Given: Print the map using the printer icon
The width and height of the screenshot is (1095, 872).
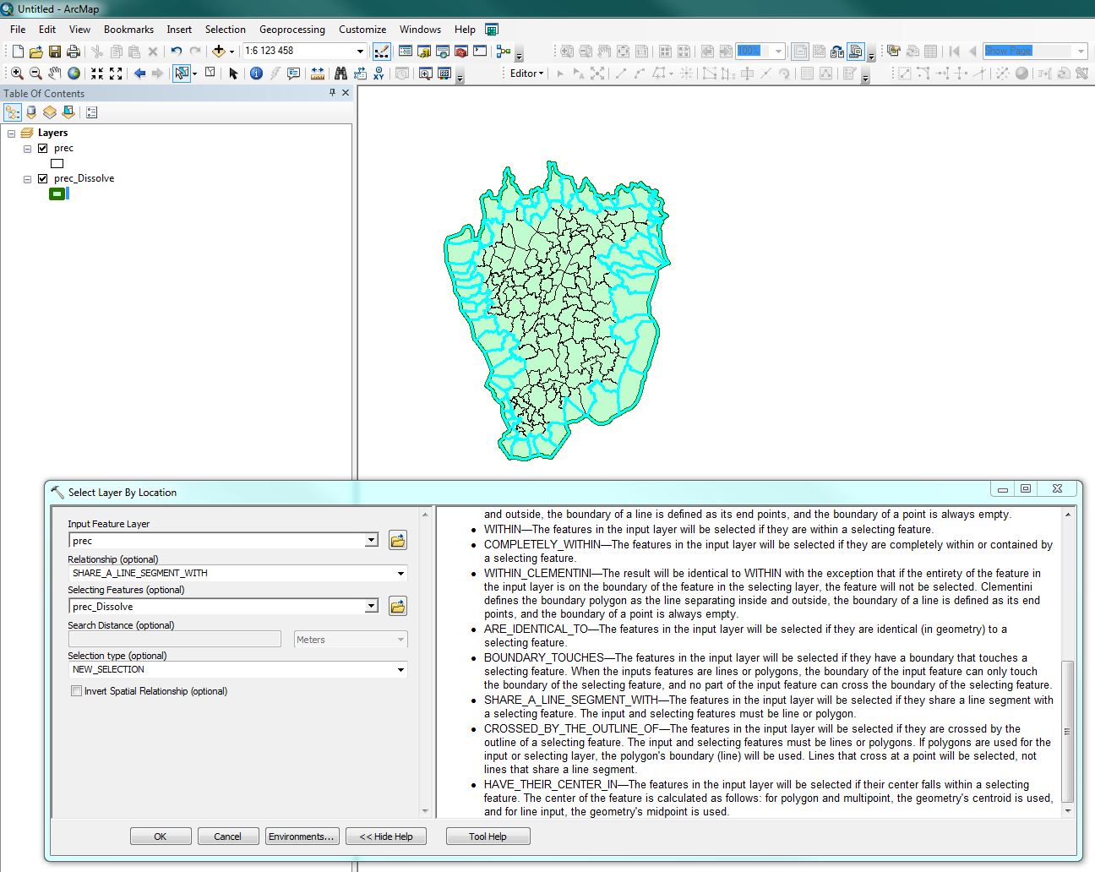Looking at the screenshot, I should tap(73, 52).
